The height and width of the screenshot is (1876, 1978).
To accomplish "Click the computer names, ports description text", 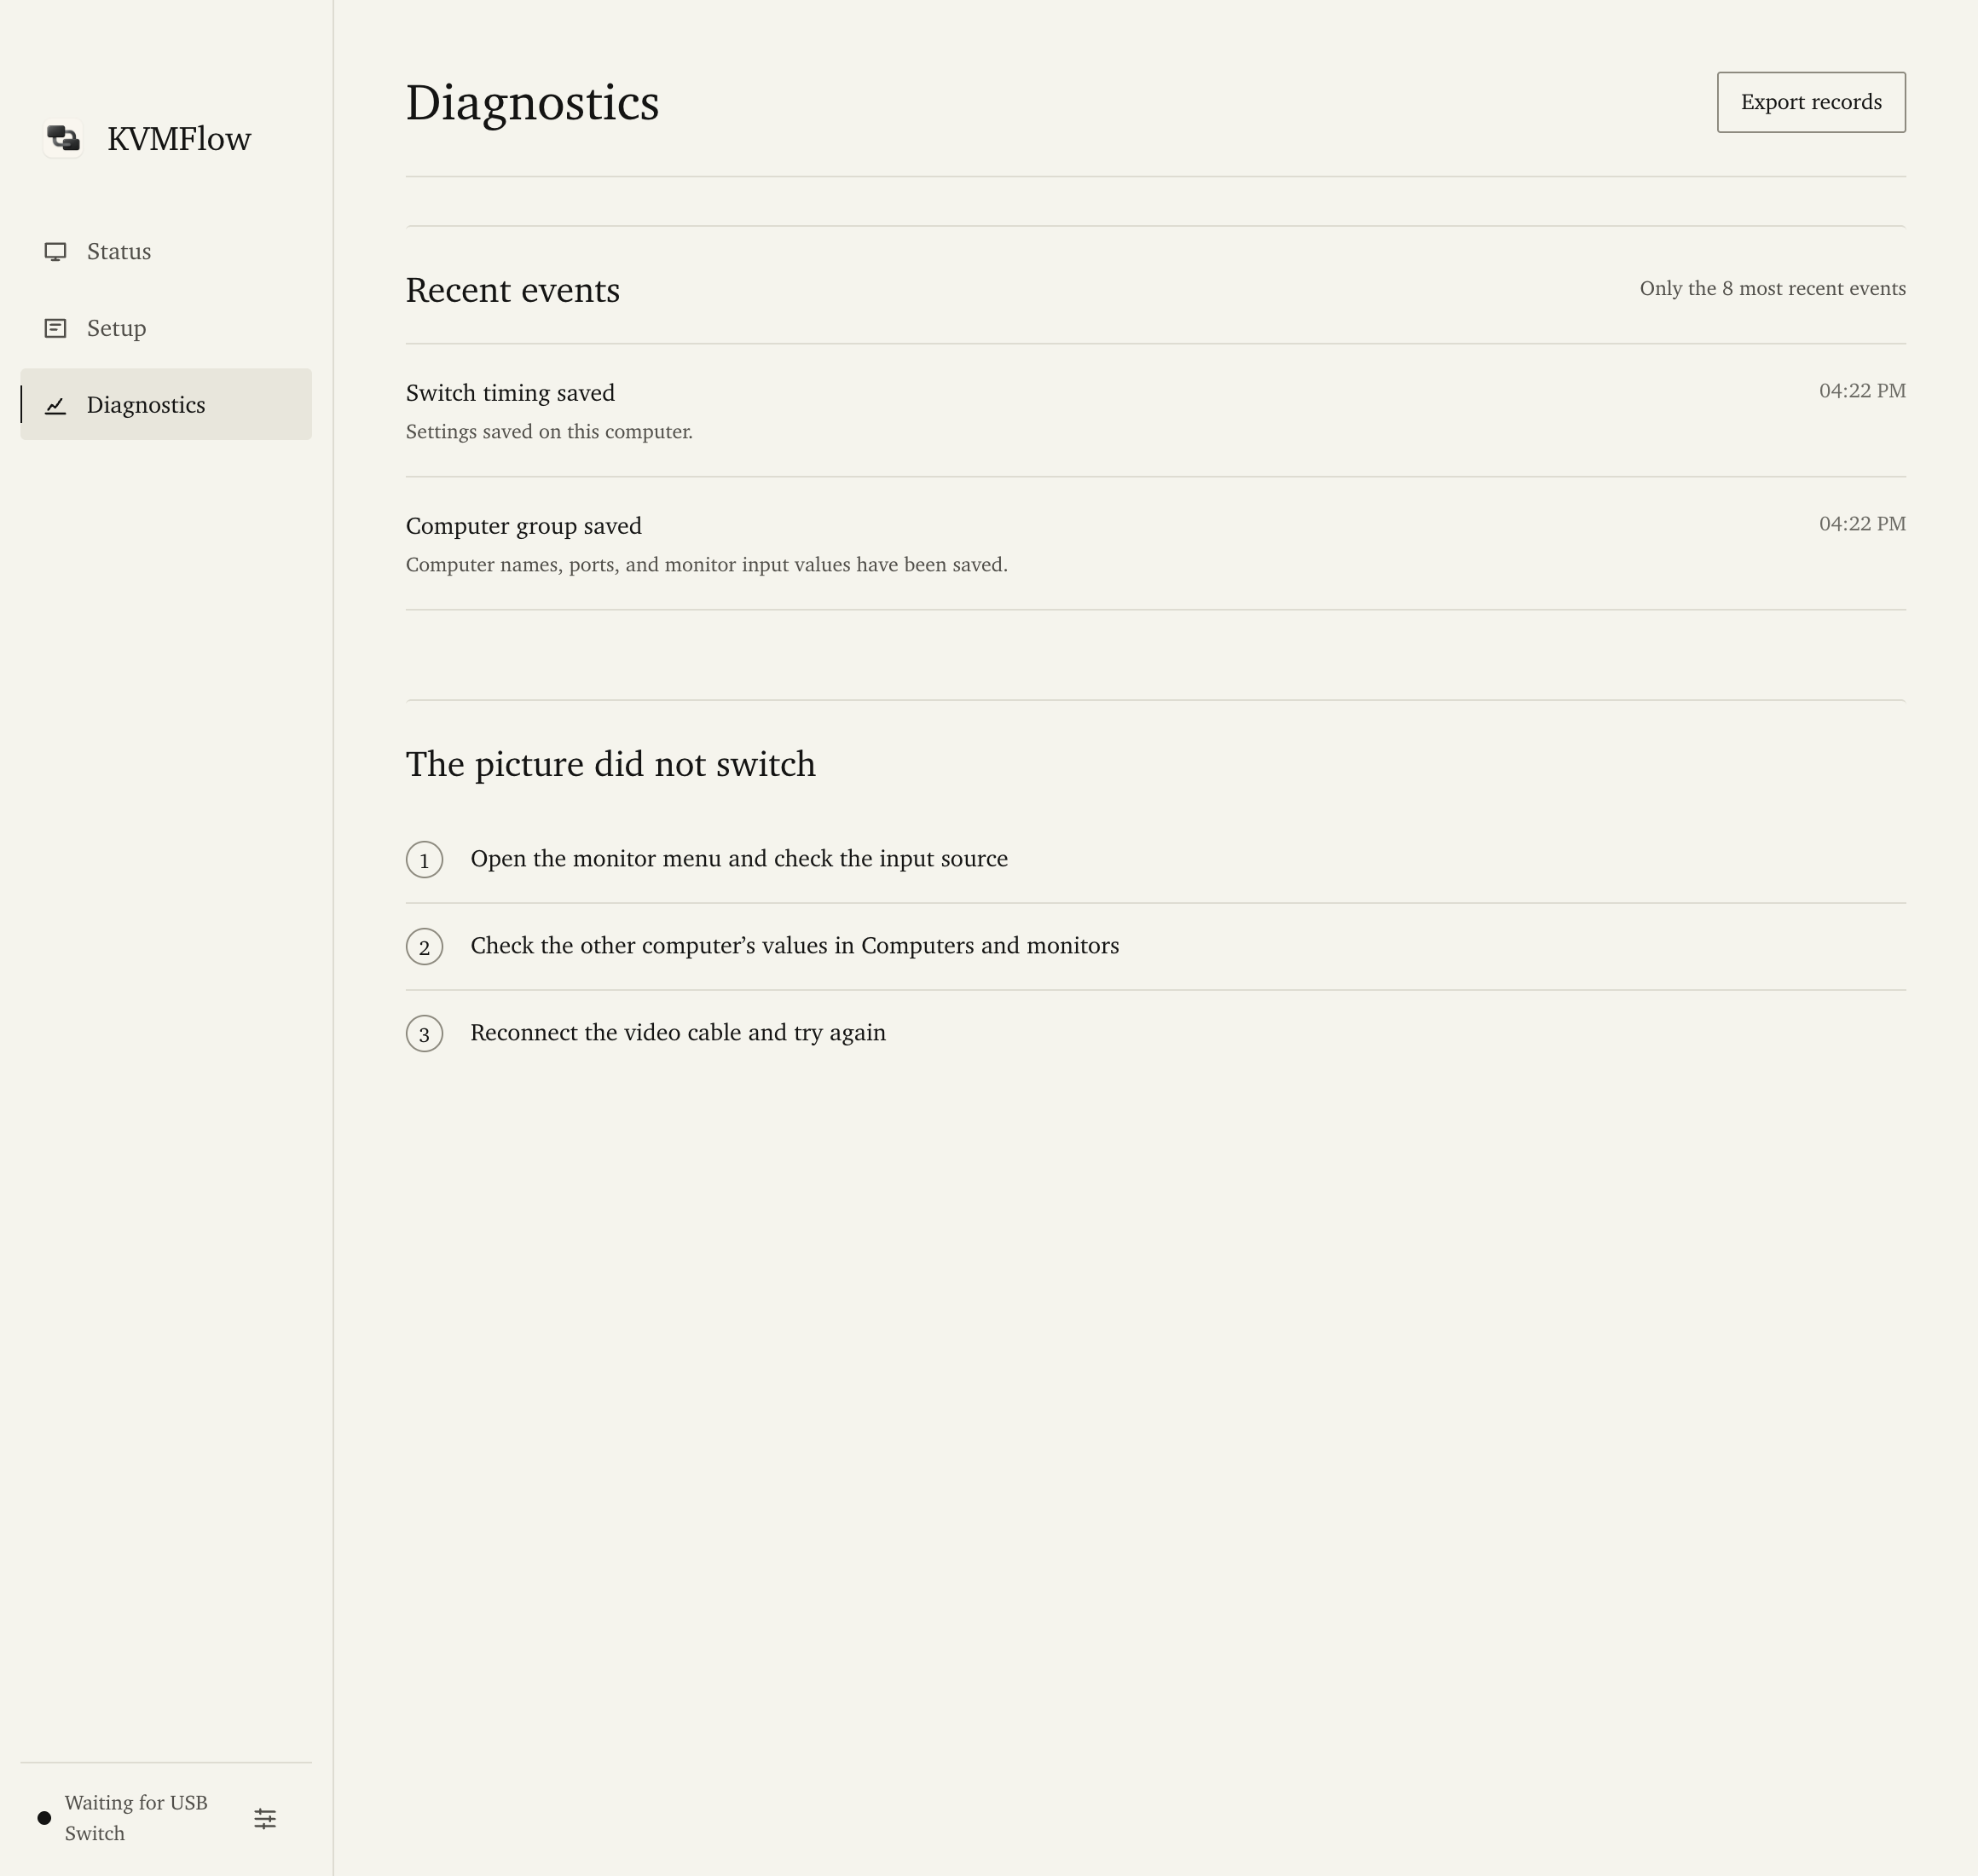I will tap(707, 565).
